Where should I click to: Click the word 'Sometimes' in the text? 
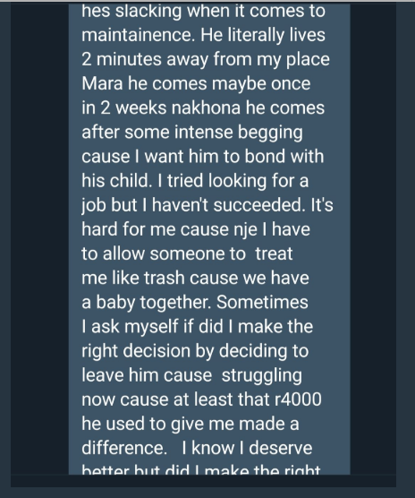(x=263, y=303)
